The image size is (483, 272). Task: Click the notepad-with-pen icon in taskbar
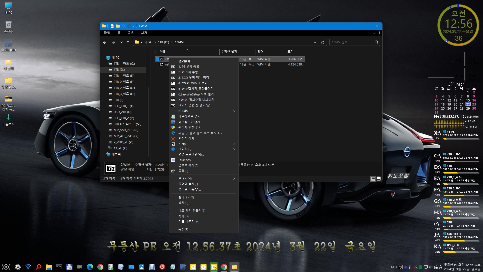click(x=183, y=267)
